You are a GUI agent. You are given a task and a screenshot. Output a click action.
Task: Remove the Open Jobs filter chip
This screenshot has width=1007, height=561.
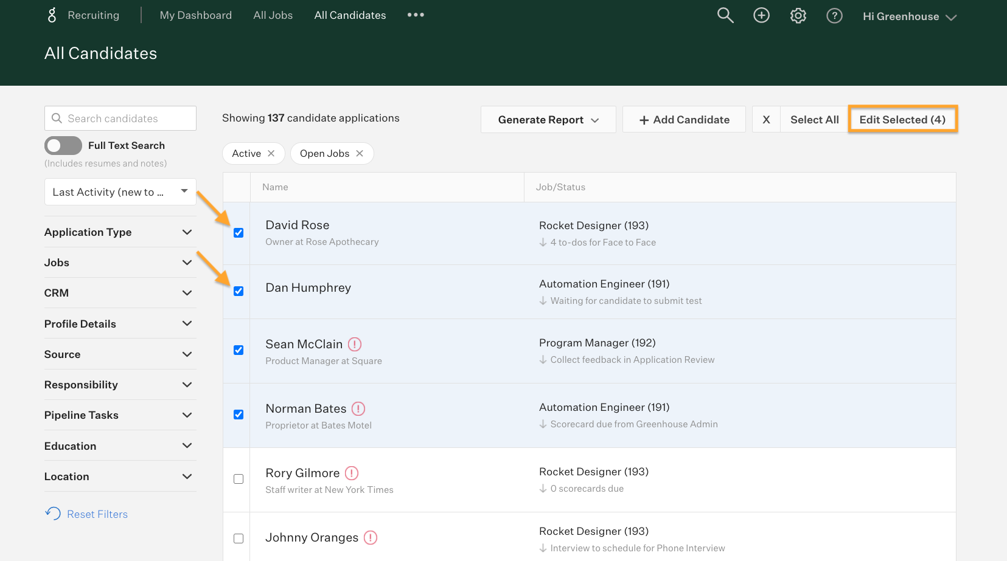(360, 153)
